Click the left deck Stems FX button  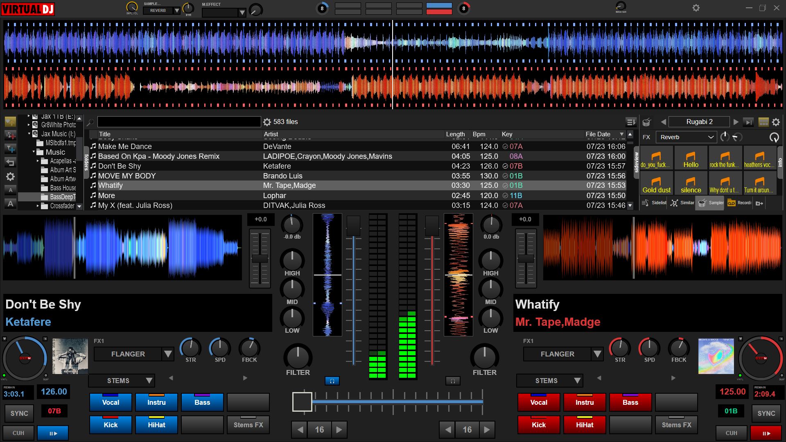pyautogui.click(x=248, y=425)
